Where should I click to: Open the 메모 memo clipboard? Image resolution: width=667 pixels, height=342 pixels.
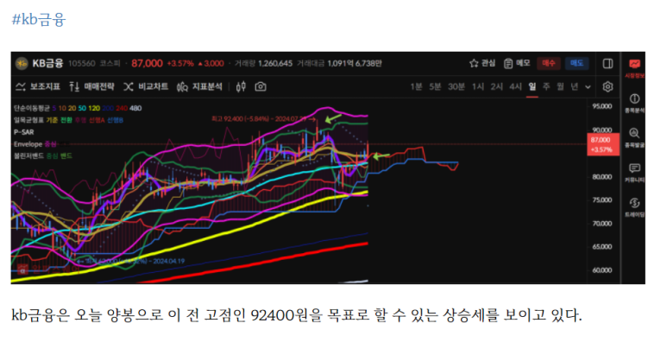tap(517, 63)
